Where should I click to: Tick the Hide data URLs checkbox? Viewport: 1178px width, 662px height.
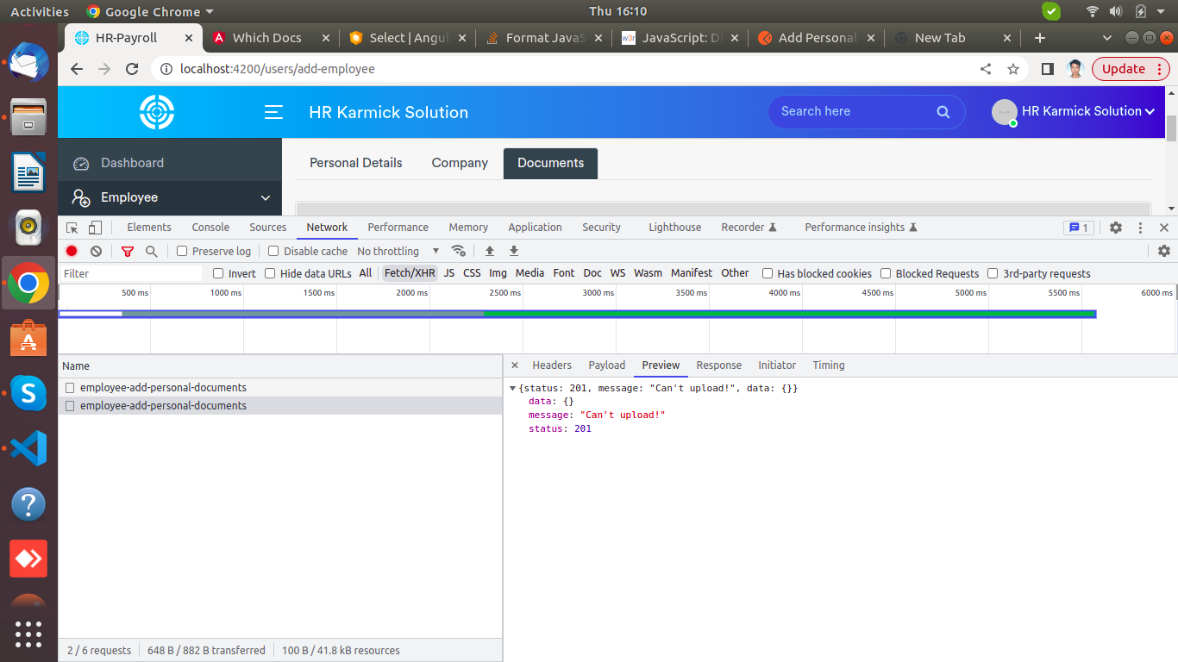(270, 273)
